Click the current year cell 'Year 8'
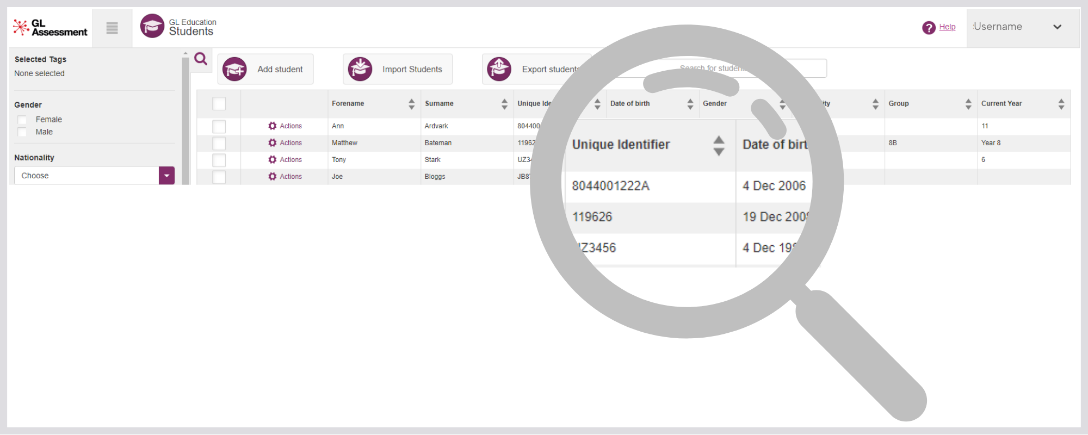This screenshot has width=1088, height=435. pos(991,143)
